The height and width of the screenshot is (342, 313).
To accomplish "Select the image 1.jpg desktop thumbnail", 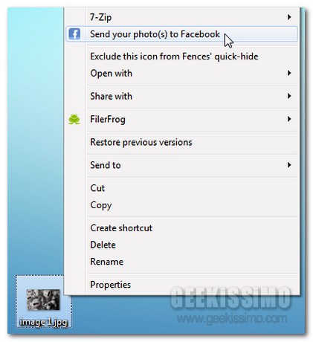I will [43, 300].
